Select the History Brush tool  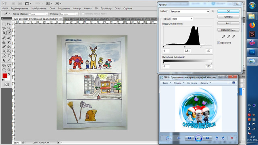tap(9, 42)
